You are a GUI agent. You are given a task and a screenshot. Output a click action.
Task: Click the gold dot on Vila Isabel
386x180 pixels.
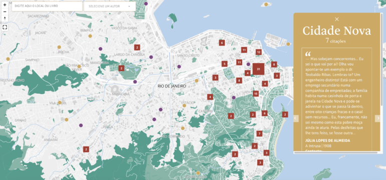coord(60,102)
